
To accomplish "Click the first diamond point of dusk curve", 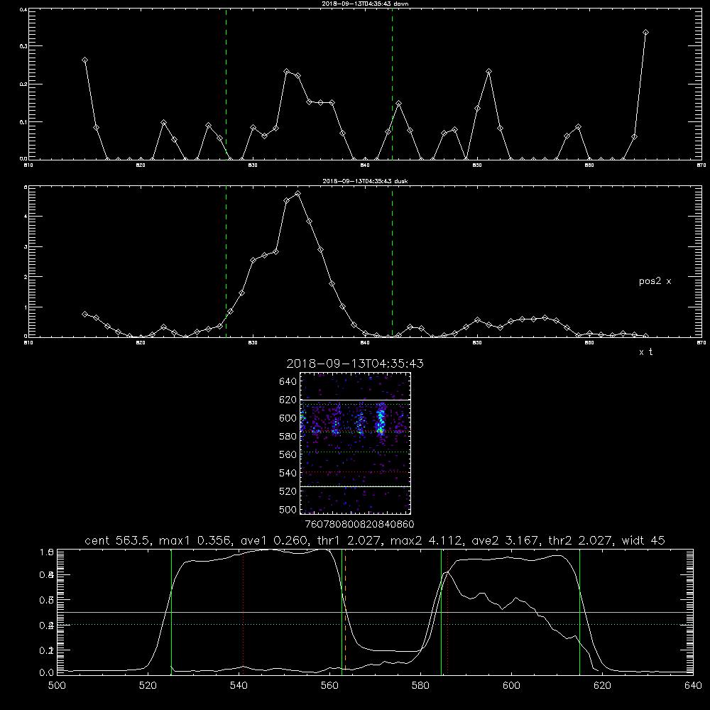I will (84, 315).
